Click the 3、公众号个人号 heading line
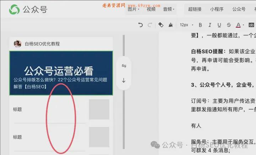This screenshot has height=155, width=256. click(223, 85)
